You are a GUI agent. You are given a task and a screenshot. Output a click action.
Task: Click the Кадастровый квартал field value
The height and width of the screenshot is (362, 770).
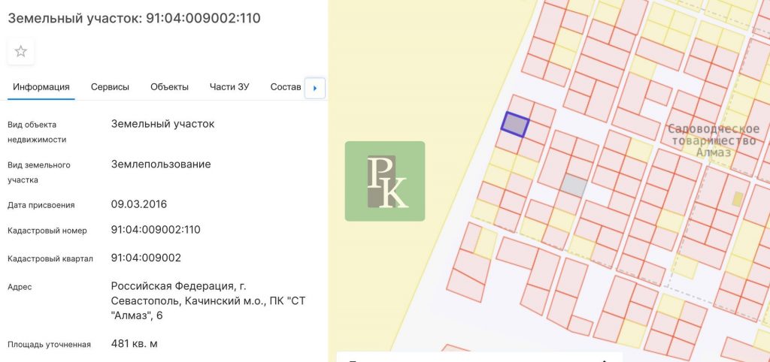coord(146,258)
